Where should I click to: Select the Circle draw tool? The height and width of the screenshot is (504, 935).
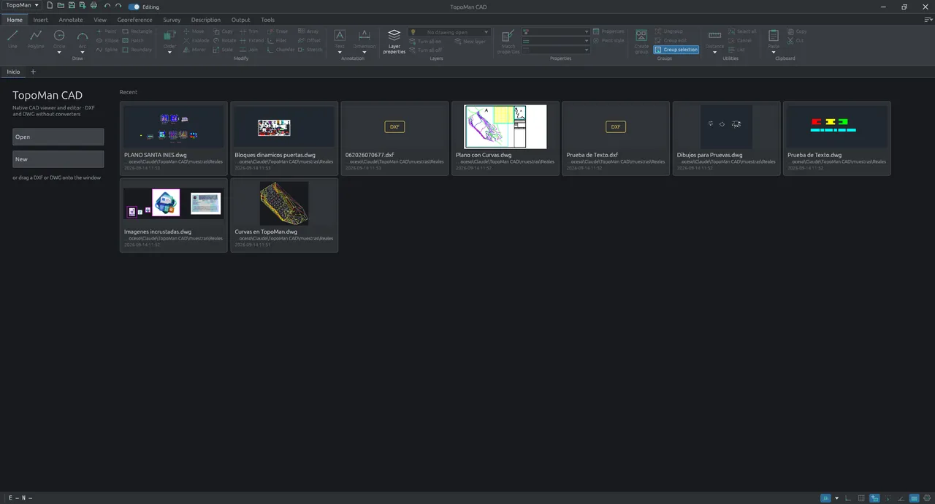tap(59, 38)
